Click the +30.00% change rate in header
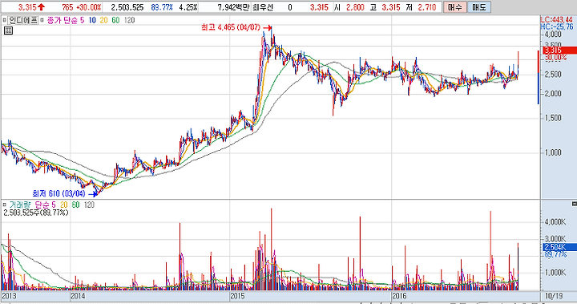The image size is (577, 304). coord(88,7)
